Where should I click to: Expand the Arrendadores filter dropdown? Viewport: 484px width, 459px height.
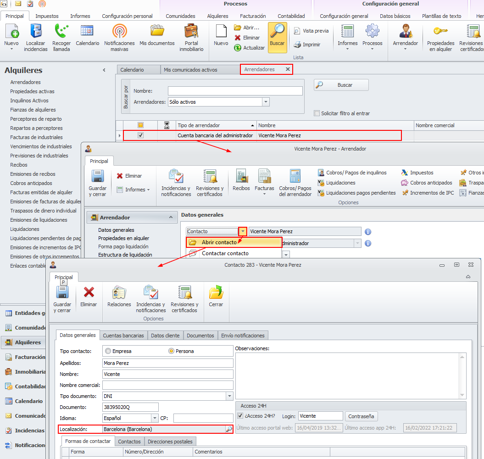click(266, 102)
